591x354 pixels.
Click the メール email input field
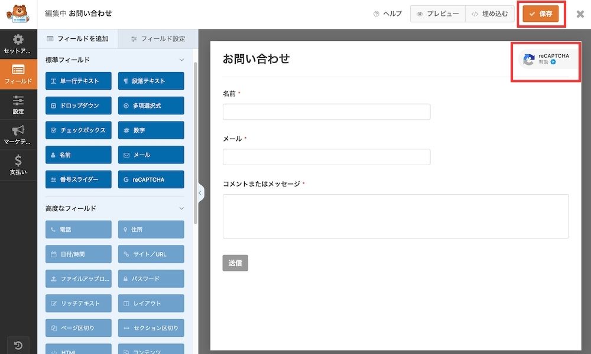click(326, 157)
